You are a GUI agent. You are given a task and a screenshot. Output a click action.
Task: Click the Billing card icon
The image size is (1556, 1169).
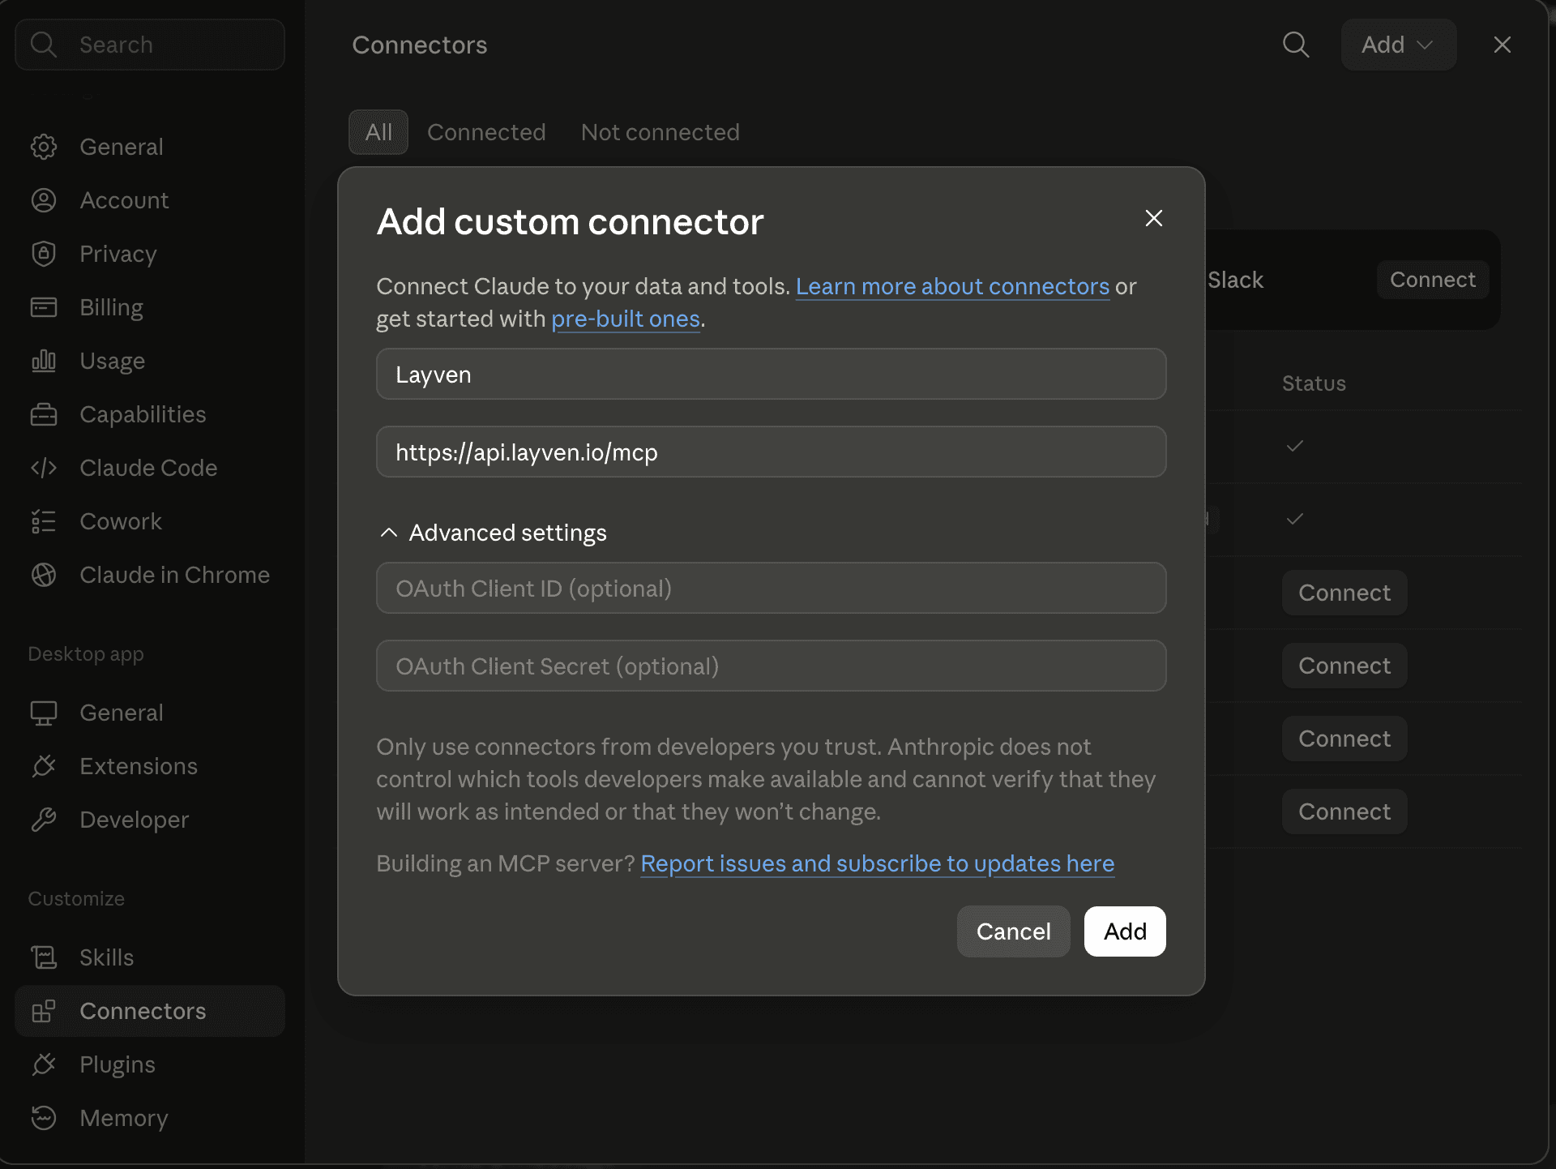click(44, 307)
